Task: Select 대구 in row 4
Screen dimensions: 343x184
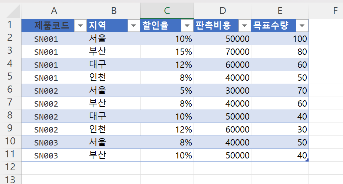Action: pos(113,64)
